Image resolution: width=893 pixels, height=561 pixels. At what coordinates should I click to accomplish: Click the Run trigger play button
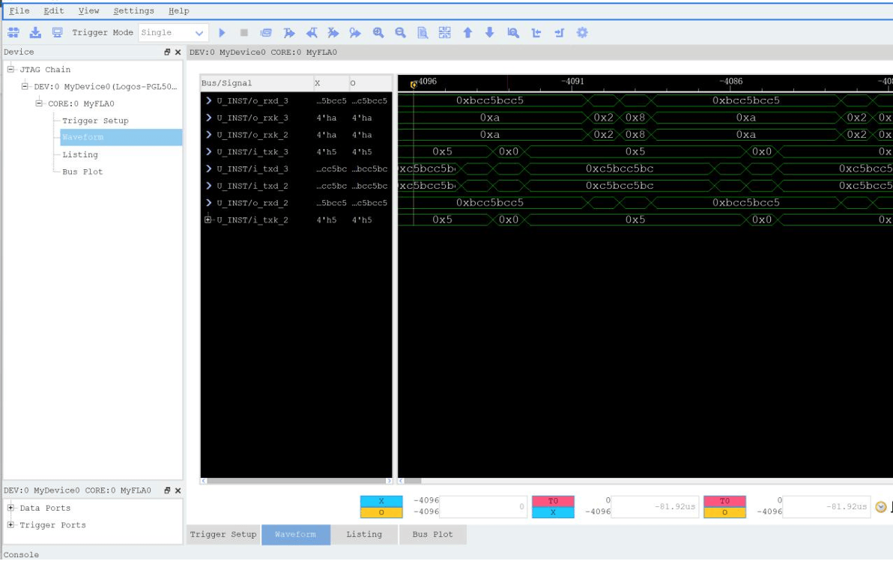[x=222, y=33]
